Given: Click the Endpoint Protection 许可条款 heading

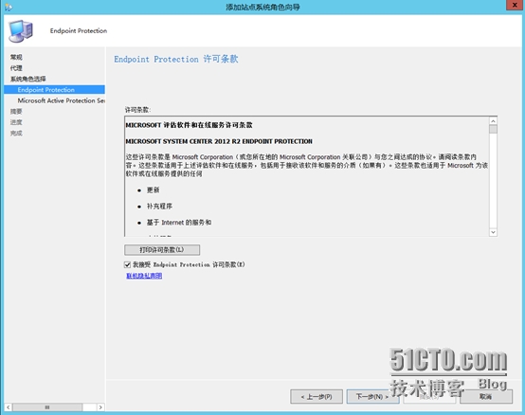Looking at the screenshot, I should (176, 60).
